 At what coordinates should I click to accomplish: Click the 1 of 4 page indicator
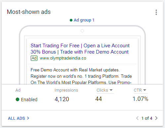point(147,118)
